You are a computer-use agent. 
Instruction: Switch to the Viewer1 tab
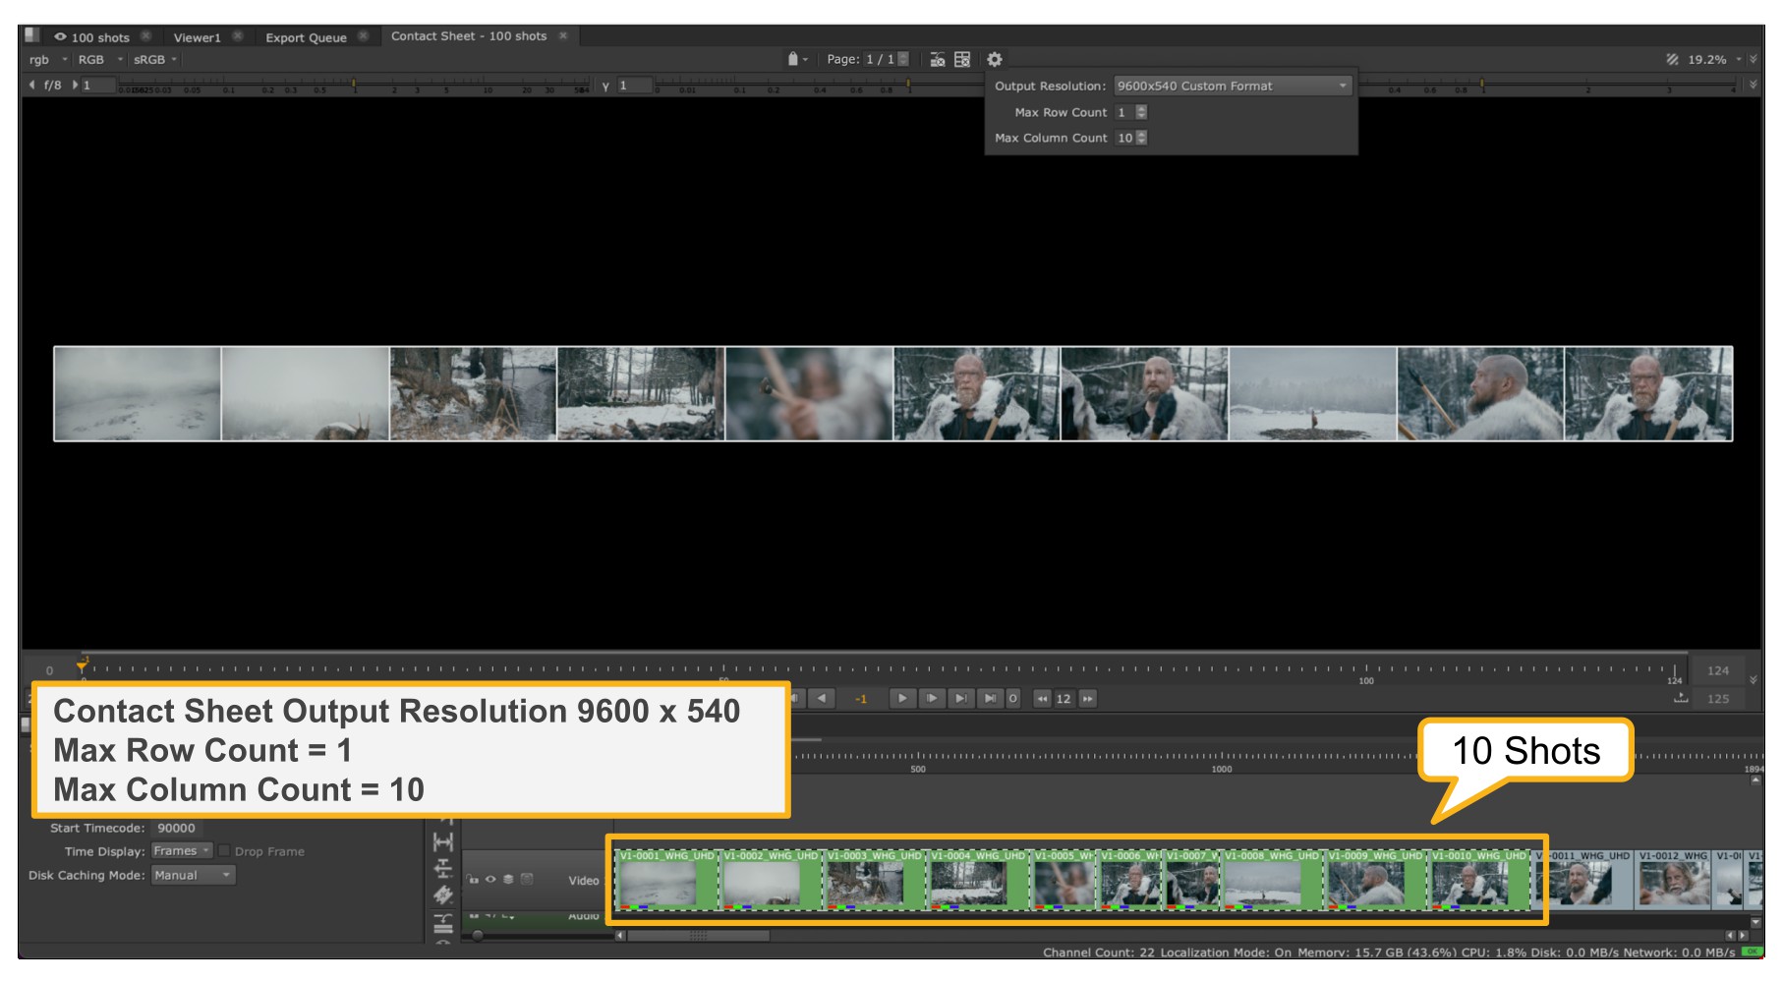(x=197, y=37)
